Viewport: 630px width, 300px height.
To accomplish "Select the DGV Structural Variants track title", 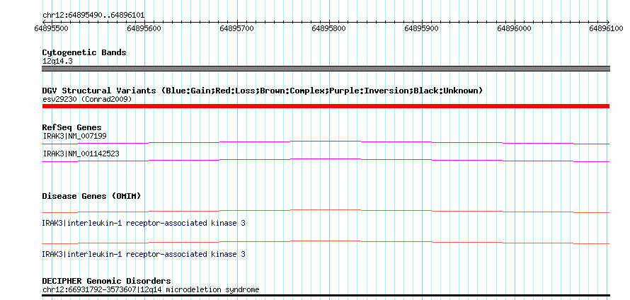I will [x=263, y=91].
